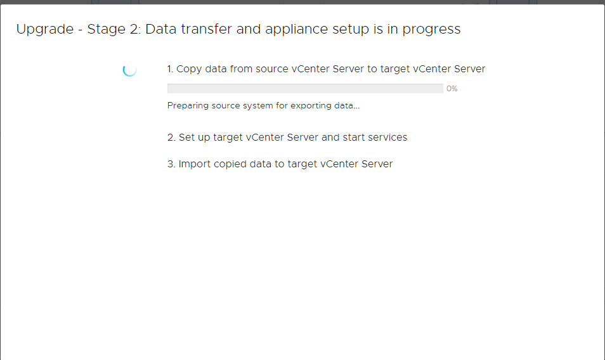This screenshot has width=605, height=360.
Task: Click the 0% progress percentage label
Action: [x=452, y=89]
